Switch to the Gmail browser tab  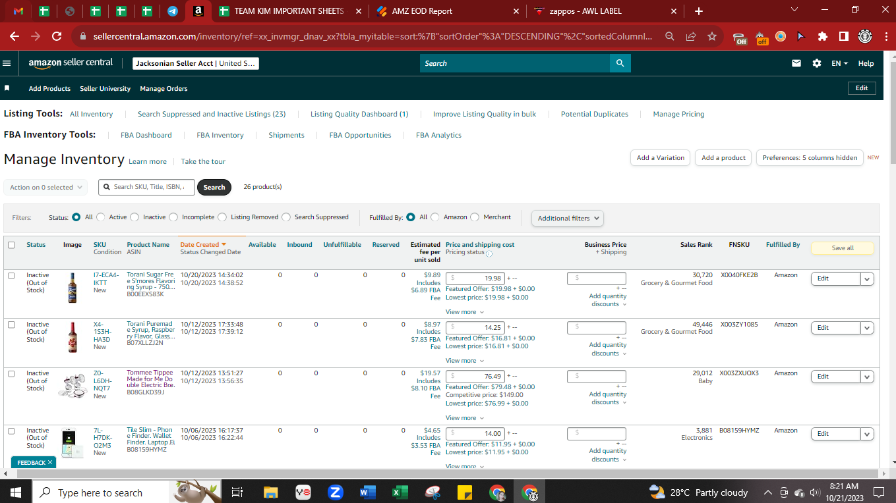[18, 11]
